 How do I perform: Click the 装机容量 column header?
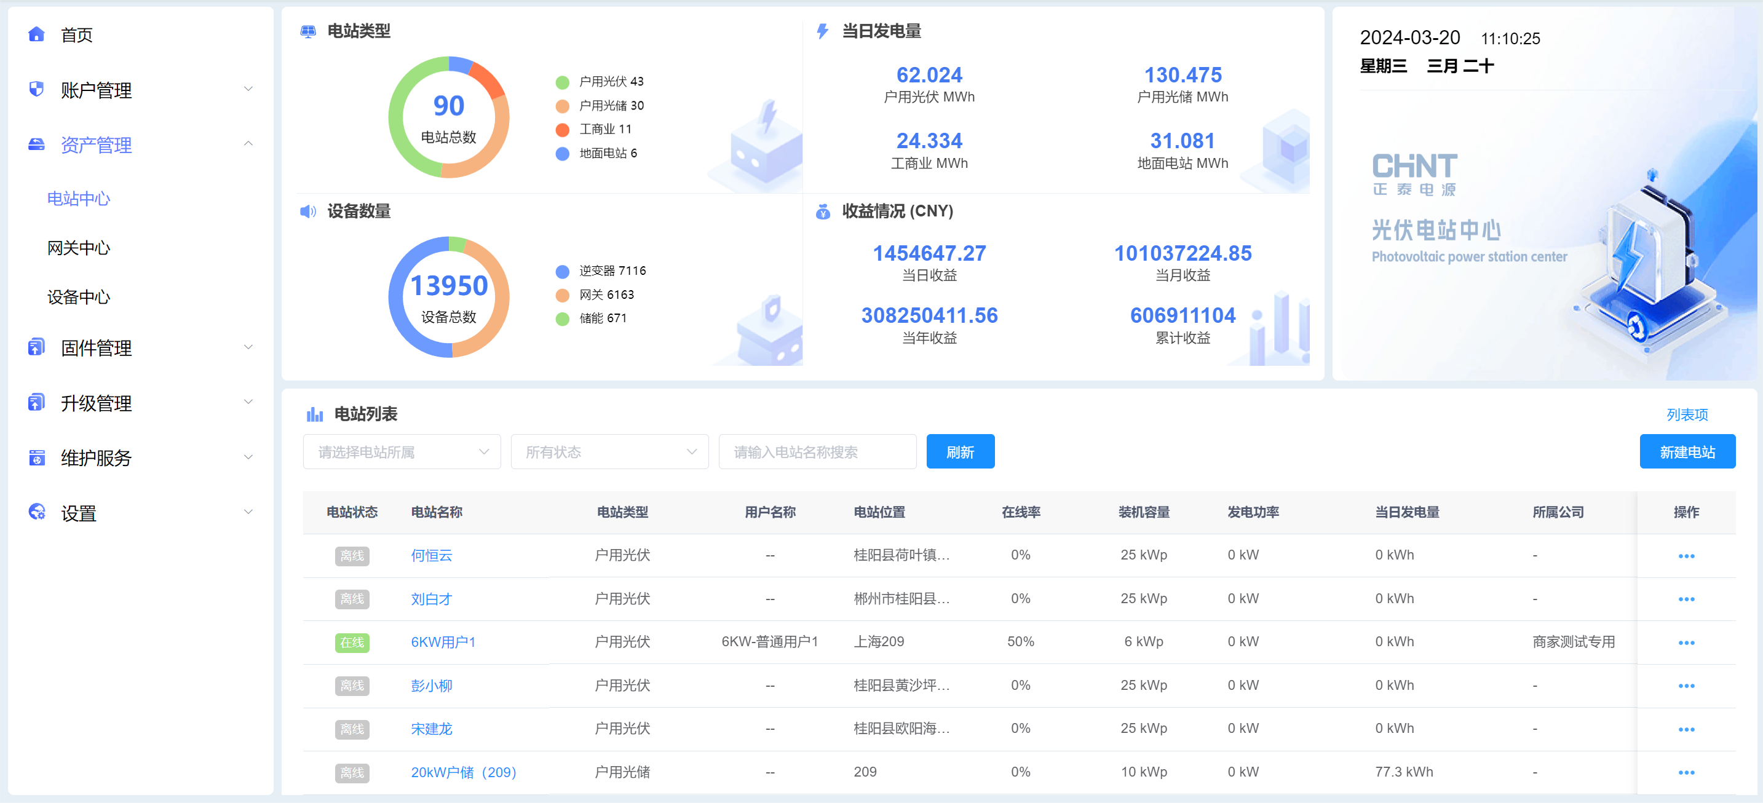pos(1144,512)
